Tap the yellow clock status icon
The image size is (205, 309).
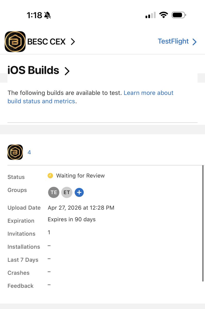pos(50,176)
